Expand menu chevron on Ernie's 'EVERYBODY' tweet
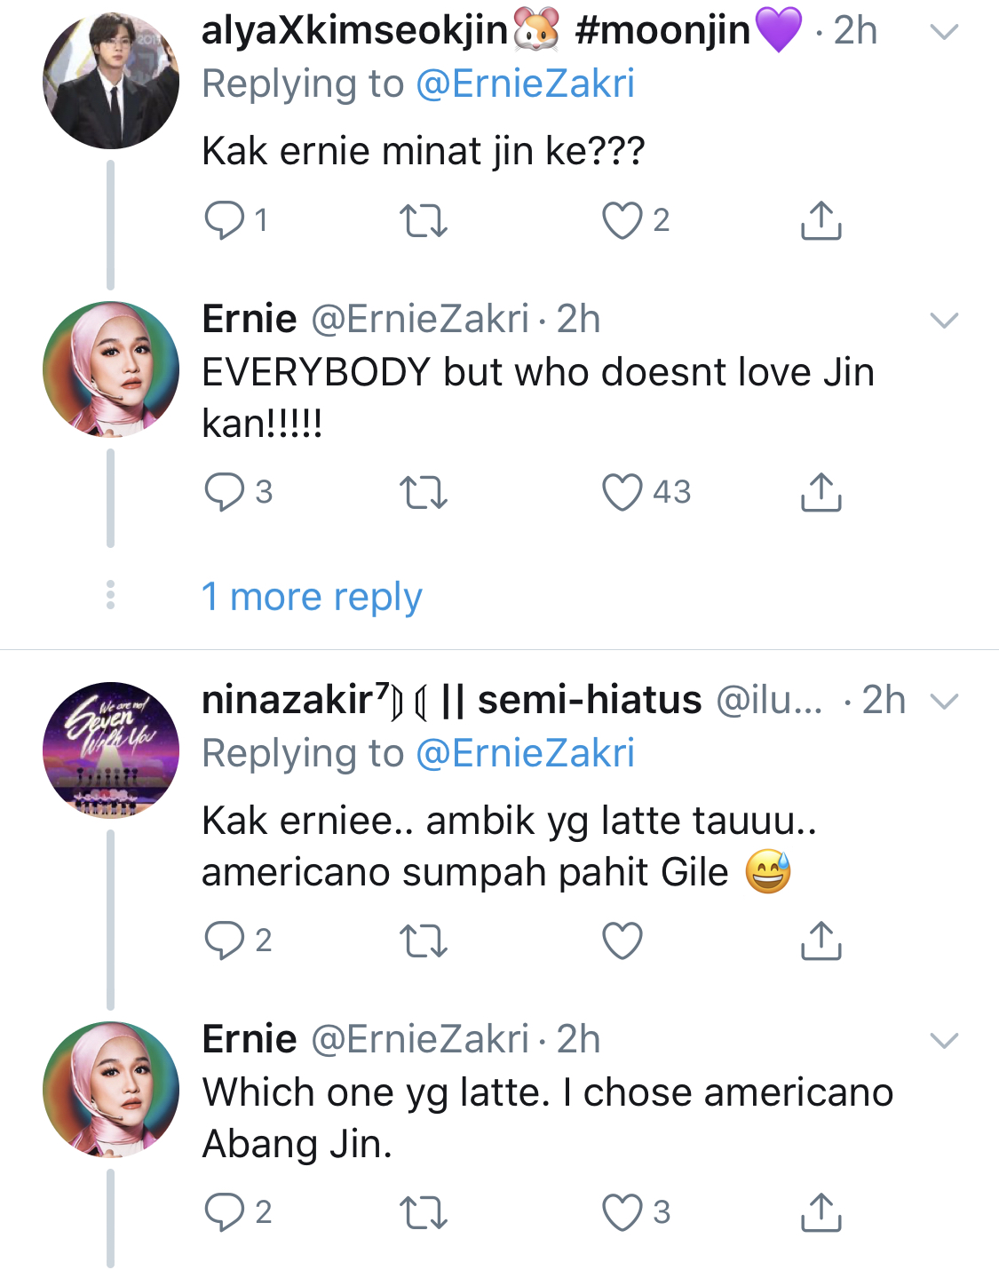This screenshot has height=1270, width=999. coord(943,320)
